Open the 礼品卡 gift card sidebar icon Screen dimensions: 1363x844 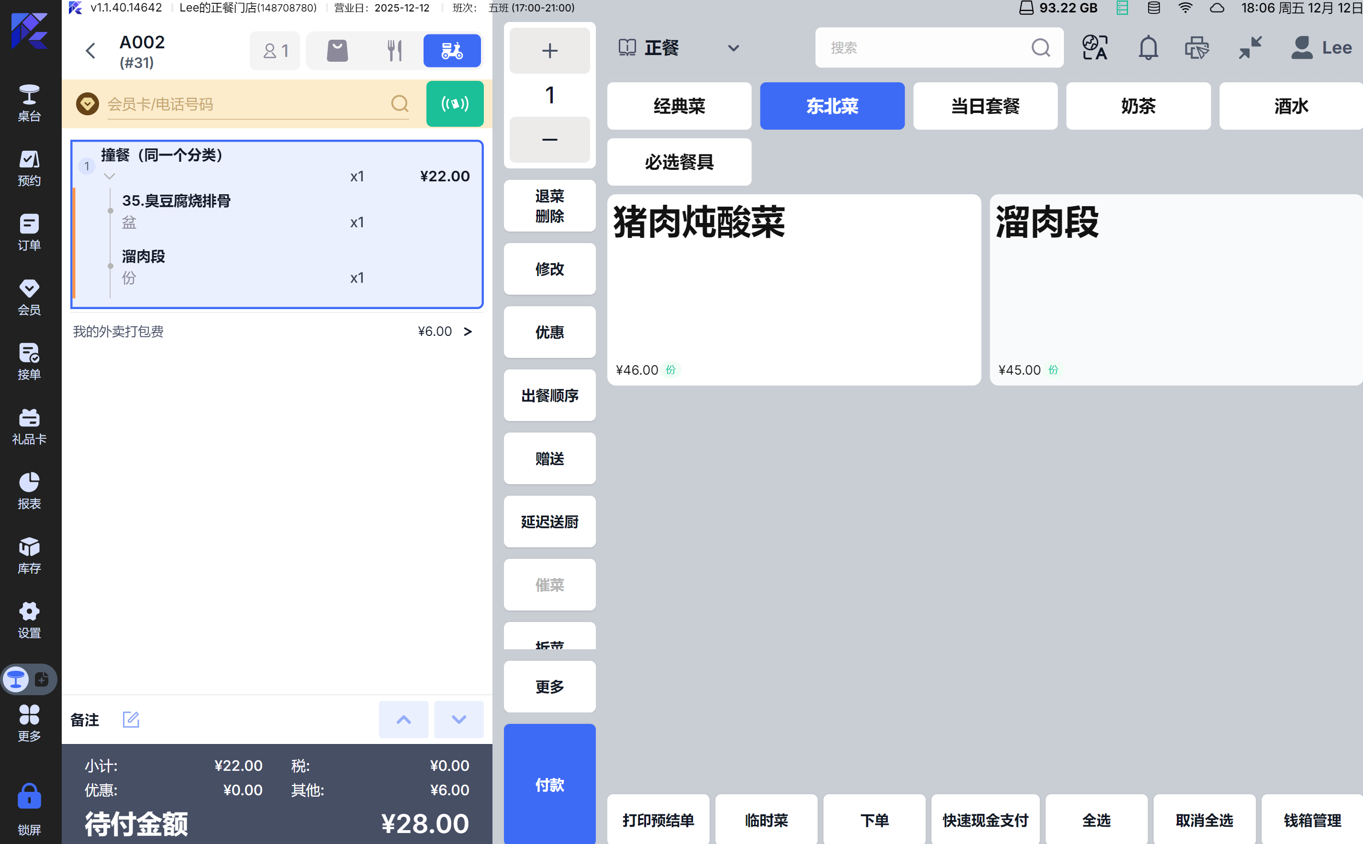pyautogui.click(x=29, y=426)
